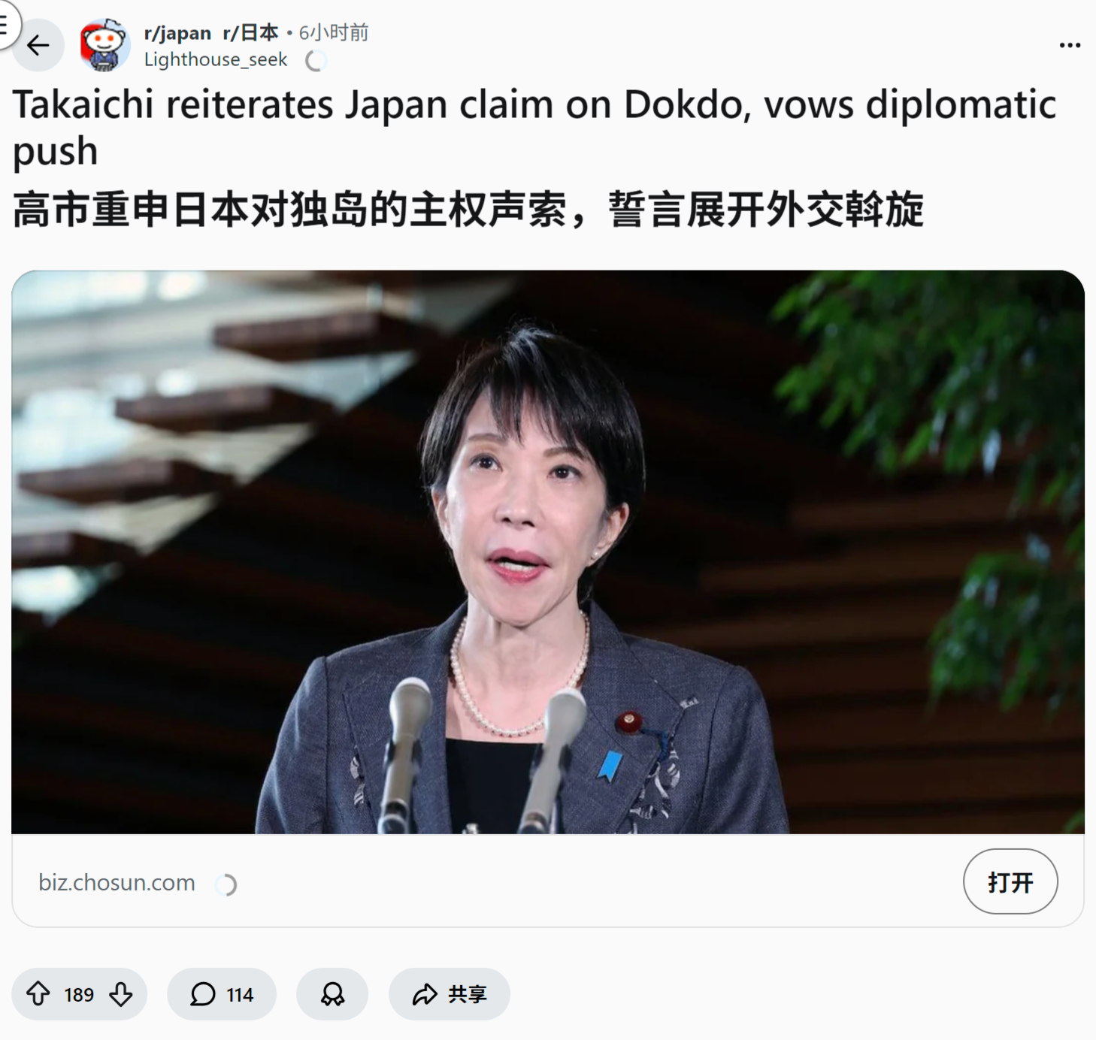The image size is (1096, 1040).
Task: Go back using the left arrow
Action: (x=38, y=46)
